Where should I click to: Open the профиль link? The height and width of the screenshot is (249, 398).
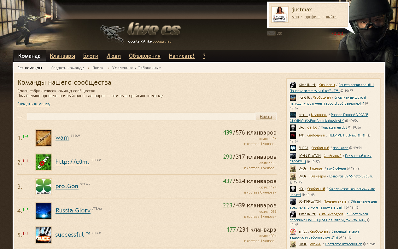point(313,17)
